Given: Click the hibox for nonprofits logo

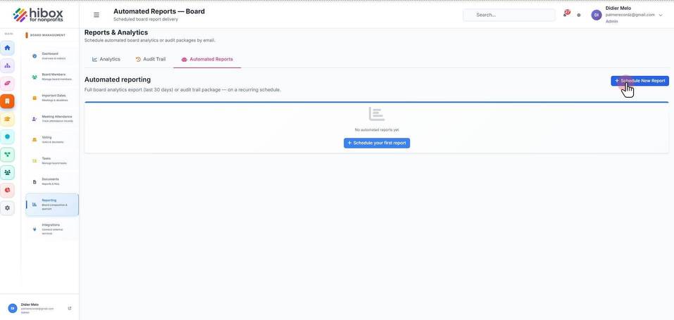Looking at the screenshot, I should tap(39, 15).
